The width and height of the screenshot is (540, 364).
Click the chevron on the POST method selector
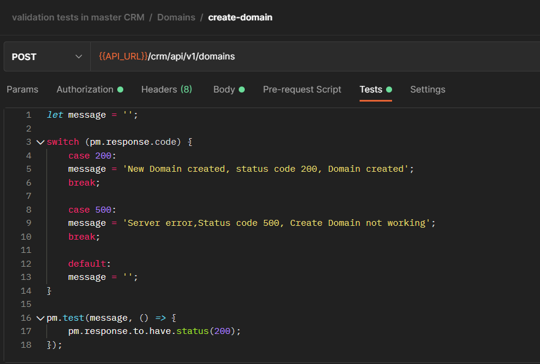pyautogui.click(x=78, y=56)
